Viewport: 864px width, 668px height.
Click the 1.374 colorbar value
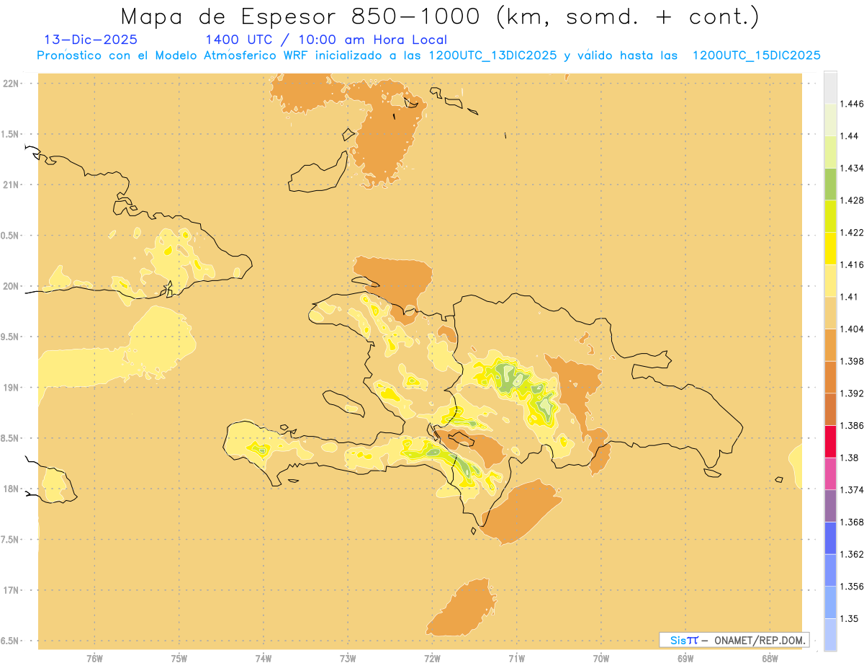coord(852,490)
